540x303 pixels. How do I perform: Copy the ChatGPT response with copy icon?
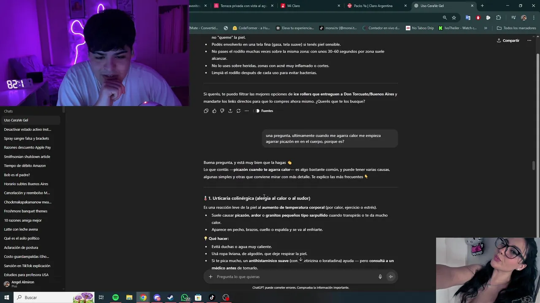[206, 111]
